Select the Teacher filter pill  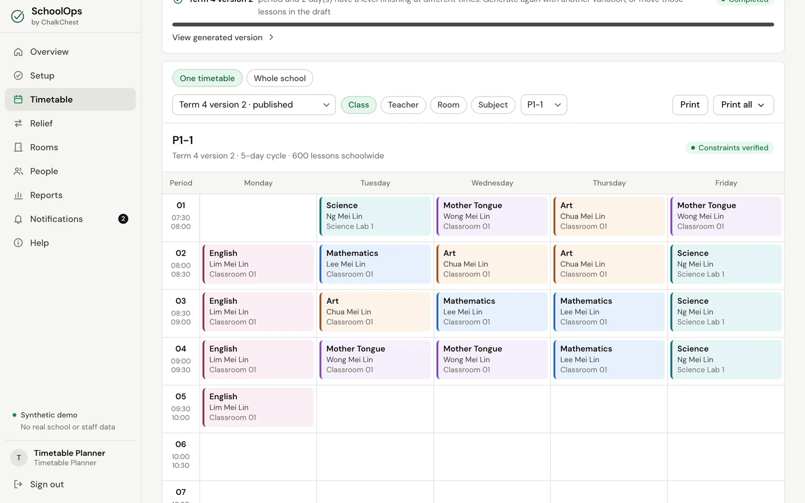[403, 105]
